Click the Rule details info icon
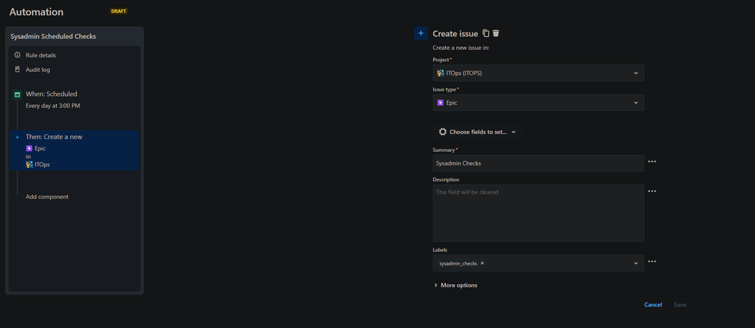 point(17,55)
